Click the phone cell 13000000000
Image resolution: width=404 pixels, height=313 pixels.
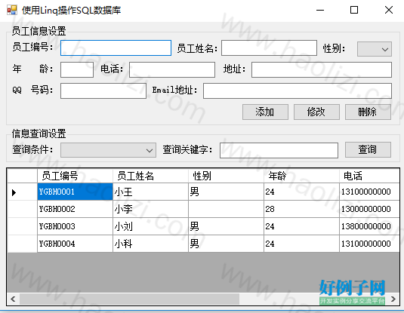point(369,209)
